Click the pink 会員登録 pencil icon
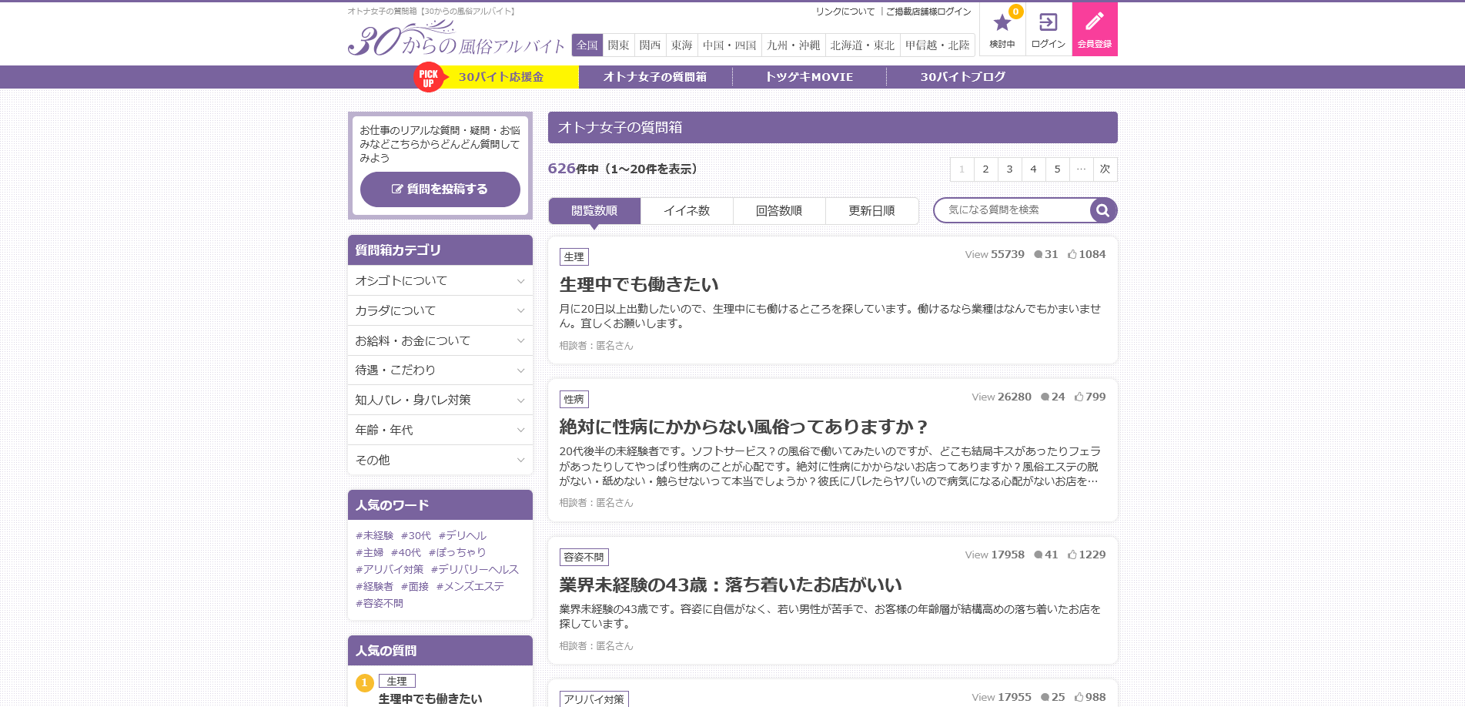Image resolution: width=1465 pixels, height=707 pixels. [x=1095, y=29]
